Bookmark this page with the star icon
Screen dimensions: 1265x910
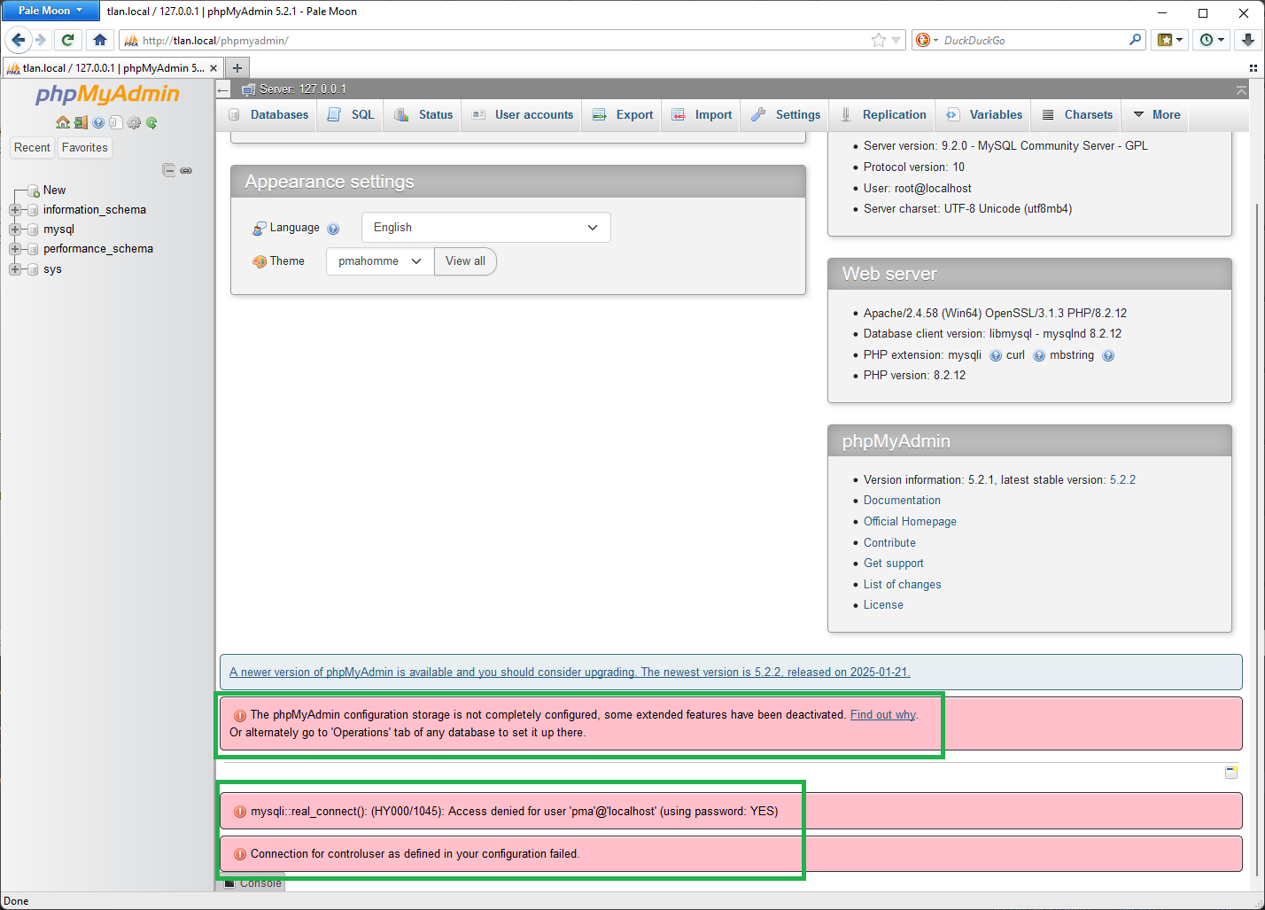(x=879, y=40)
